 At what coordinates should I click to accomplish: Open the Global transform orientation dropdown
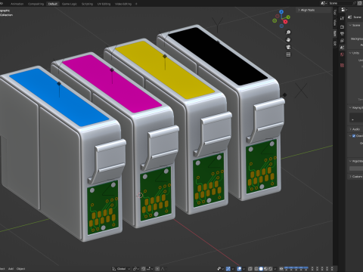click(121, 269)
